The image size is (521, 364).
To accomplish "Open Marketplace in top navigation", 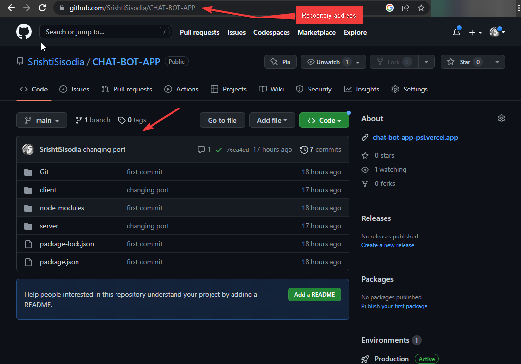I will point(317,32).
